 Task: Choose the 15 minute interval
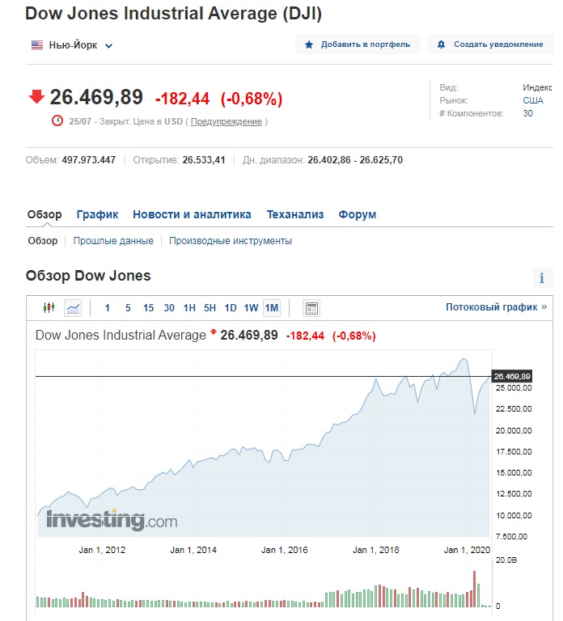tap(148, 308)
